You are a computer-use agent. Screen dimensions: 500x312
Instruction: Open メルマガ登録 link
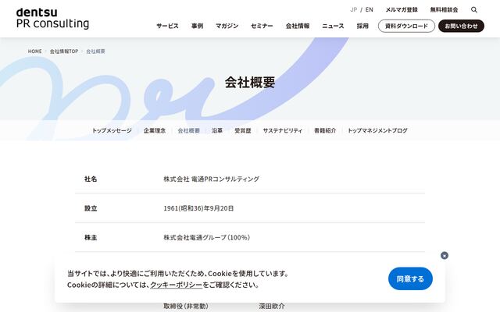[402, 10]
